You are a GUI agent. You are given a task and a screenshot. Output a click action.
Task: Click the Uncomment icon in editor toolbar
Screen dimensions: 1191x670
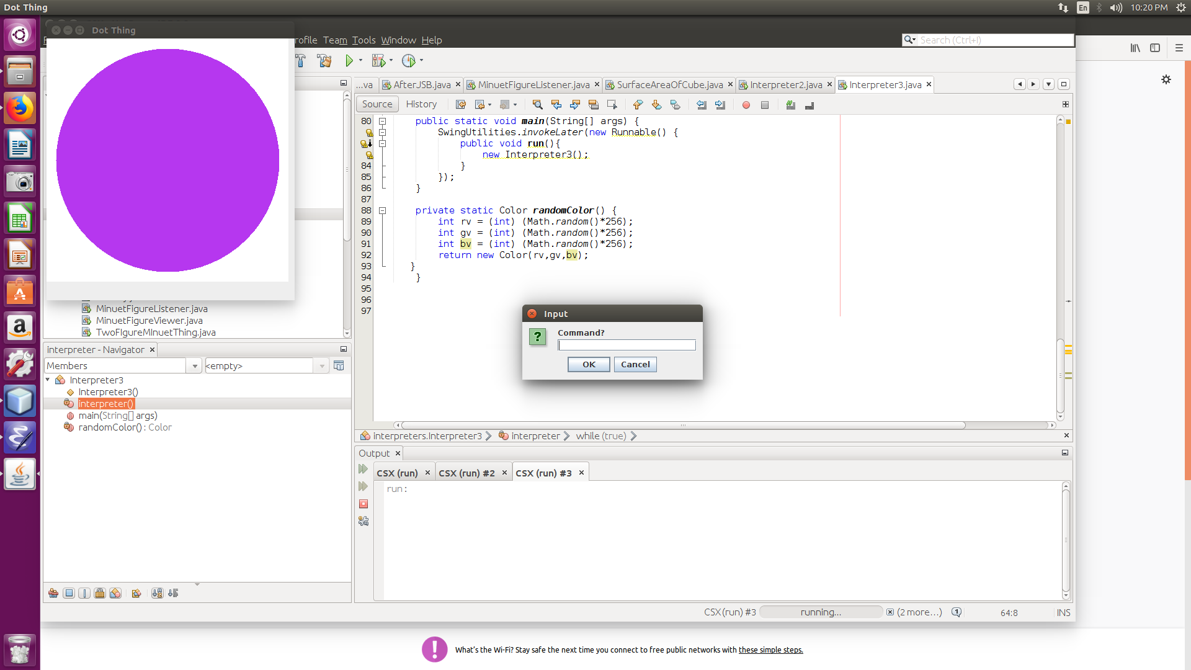tap(810, 105)
